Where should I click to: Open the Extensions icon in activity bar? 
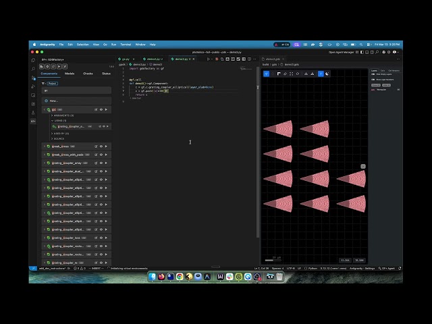(33, 104)
